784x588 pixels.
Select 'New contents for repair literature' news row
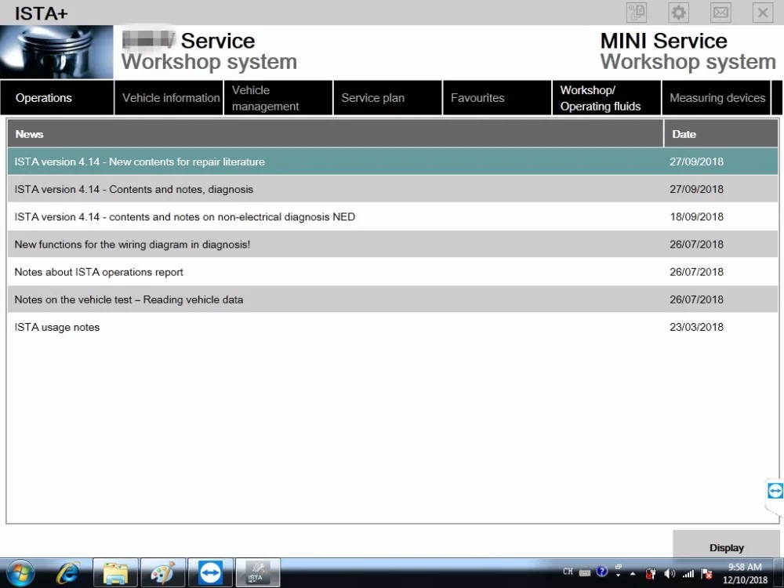(393, 162)
